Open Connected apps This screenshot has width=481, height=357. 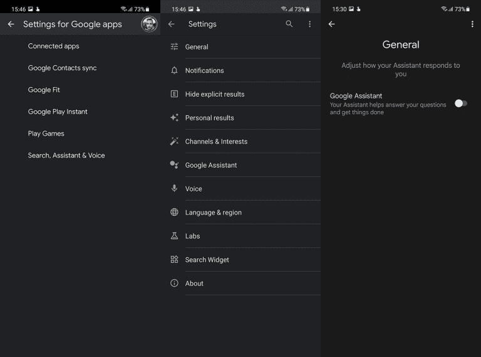click(x=54, y=46)
